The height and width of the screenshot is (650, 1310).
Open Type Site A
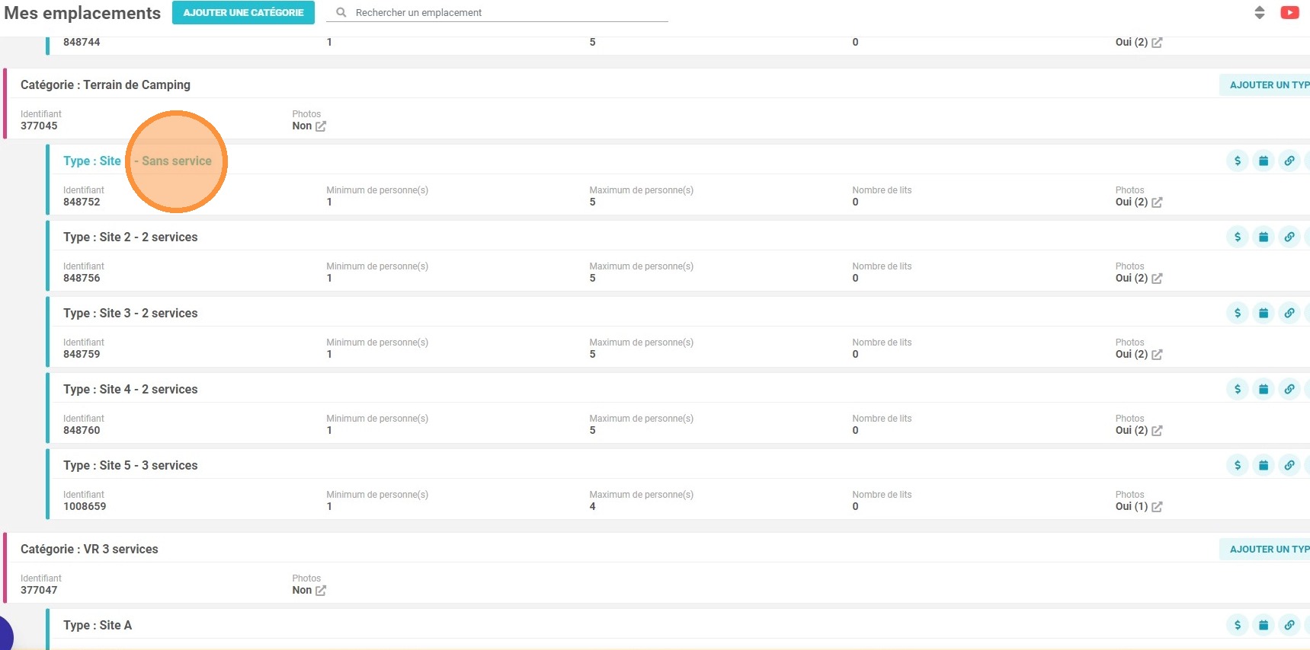[98, 625]
